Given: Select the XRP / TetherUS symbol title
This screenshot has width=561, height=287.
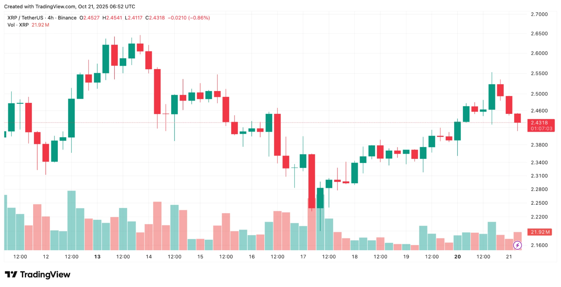Looking at the screenshot, I should pos(25,18).
